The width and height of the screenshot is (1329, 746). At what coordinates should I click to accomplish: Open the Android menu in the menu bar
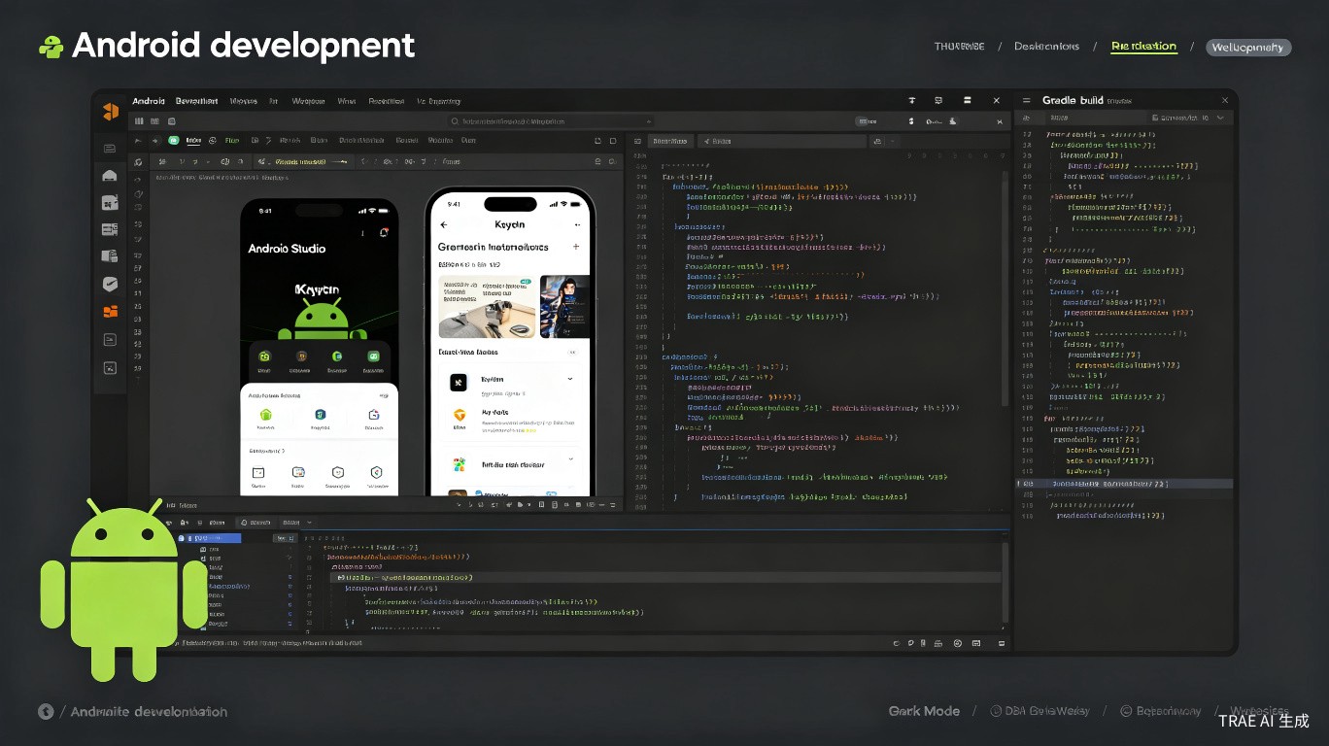(149, 101)
